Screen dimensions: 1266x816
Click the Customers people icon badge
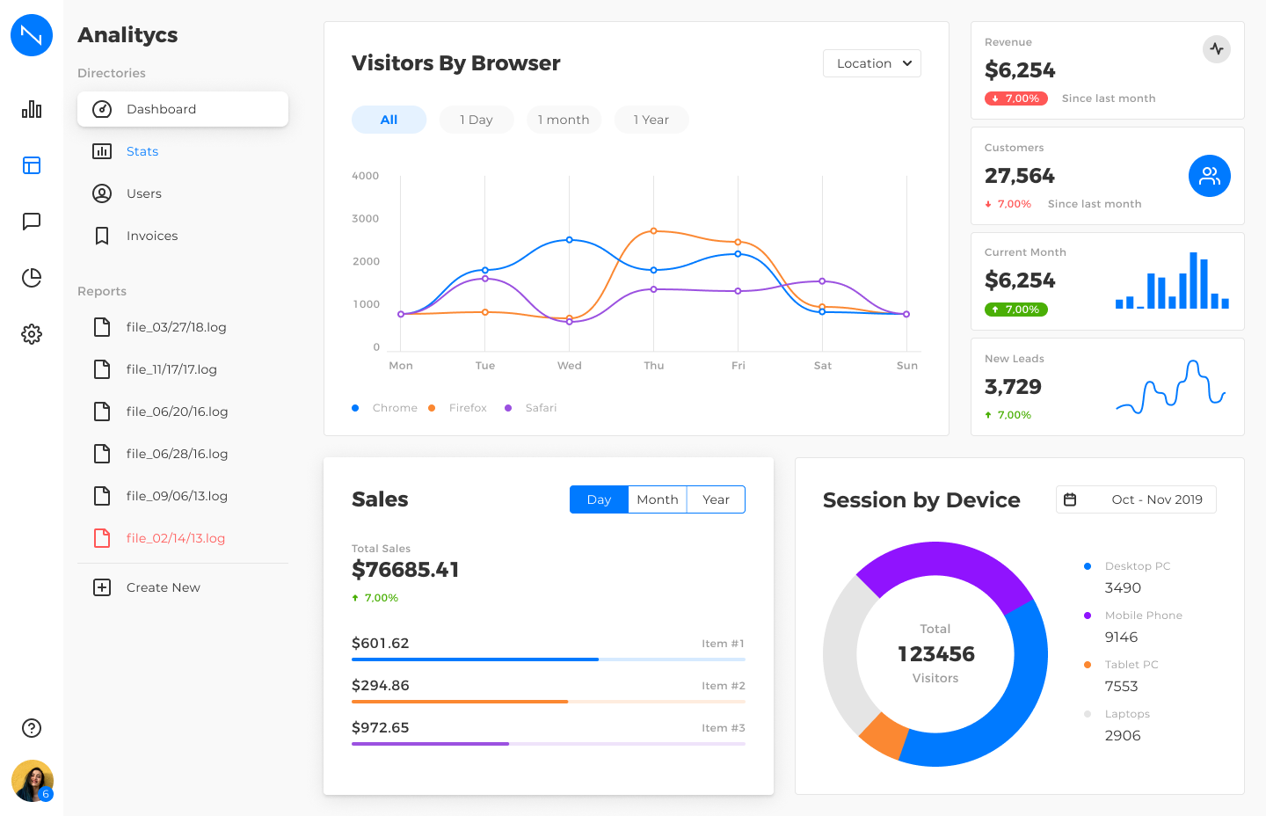[x=1210, y=176]
